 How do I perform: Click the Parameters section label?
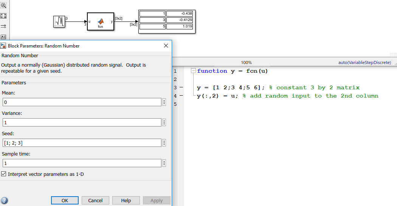[x=14, y=83]
